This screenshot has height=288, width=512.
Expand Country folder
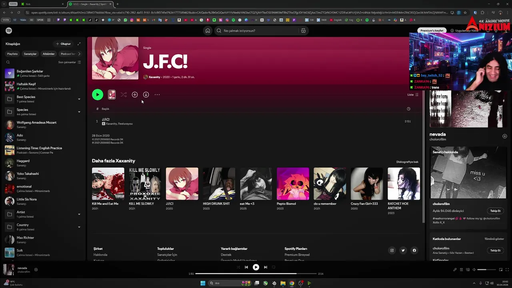coord(79,227)
